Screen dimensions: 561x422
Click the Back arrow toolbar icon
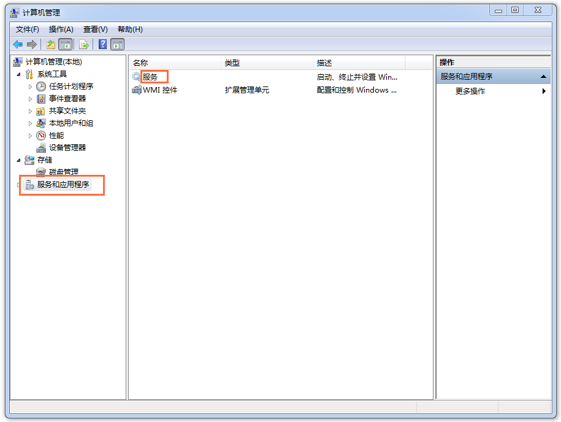click(x=18, y=44)
